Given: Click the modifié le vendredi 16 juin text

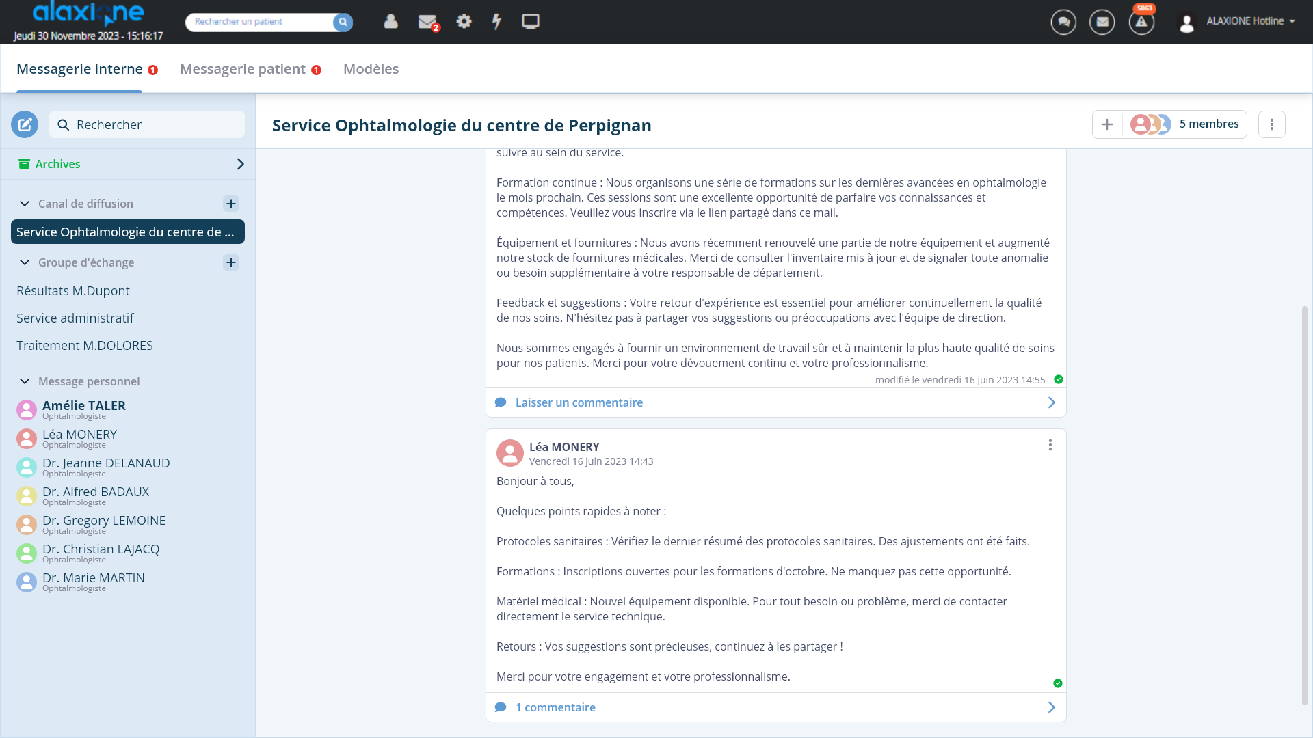Looking at the screenshot, I should click(x=960, y=380).
